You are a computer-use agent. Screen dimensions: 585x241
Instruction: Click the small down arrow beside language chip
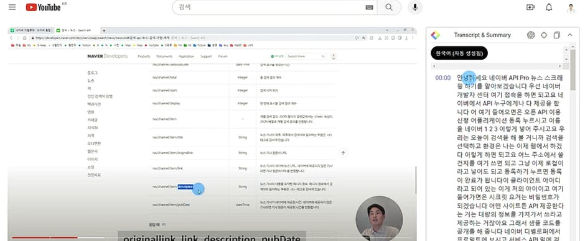pyautogui.click(x=566, y=59)
